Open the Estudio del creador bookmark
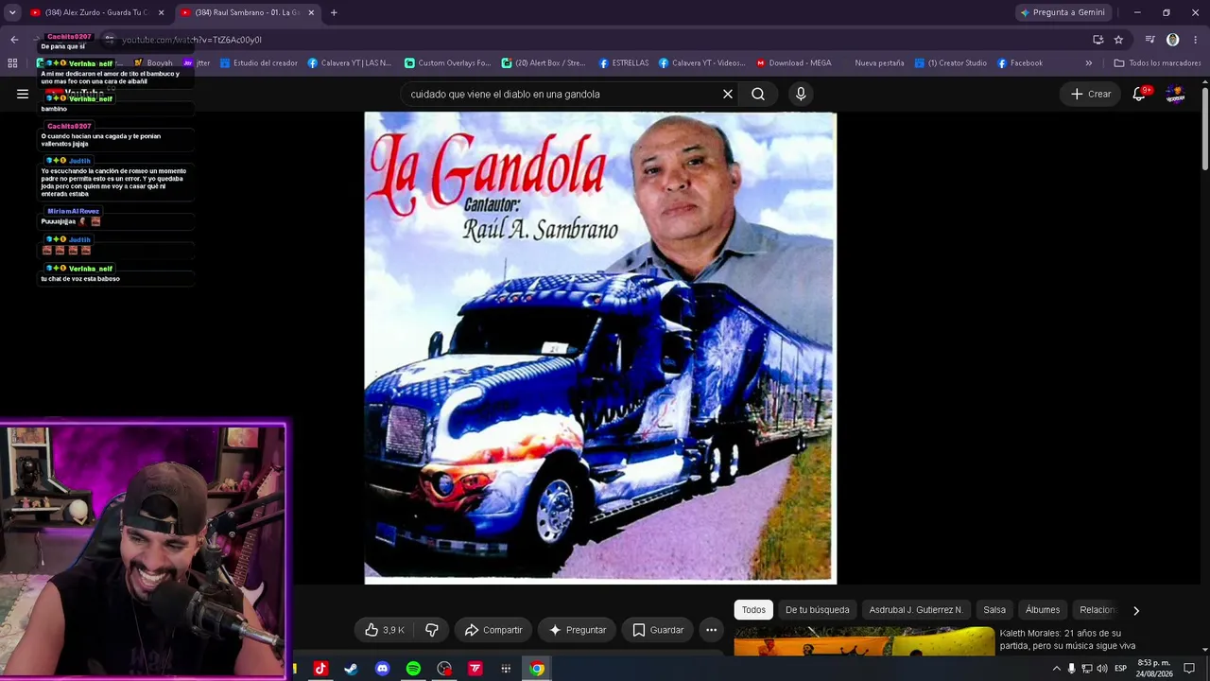This screenshot has width=1210, height=681. click(x=259, y=63)
